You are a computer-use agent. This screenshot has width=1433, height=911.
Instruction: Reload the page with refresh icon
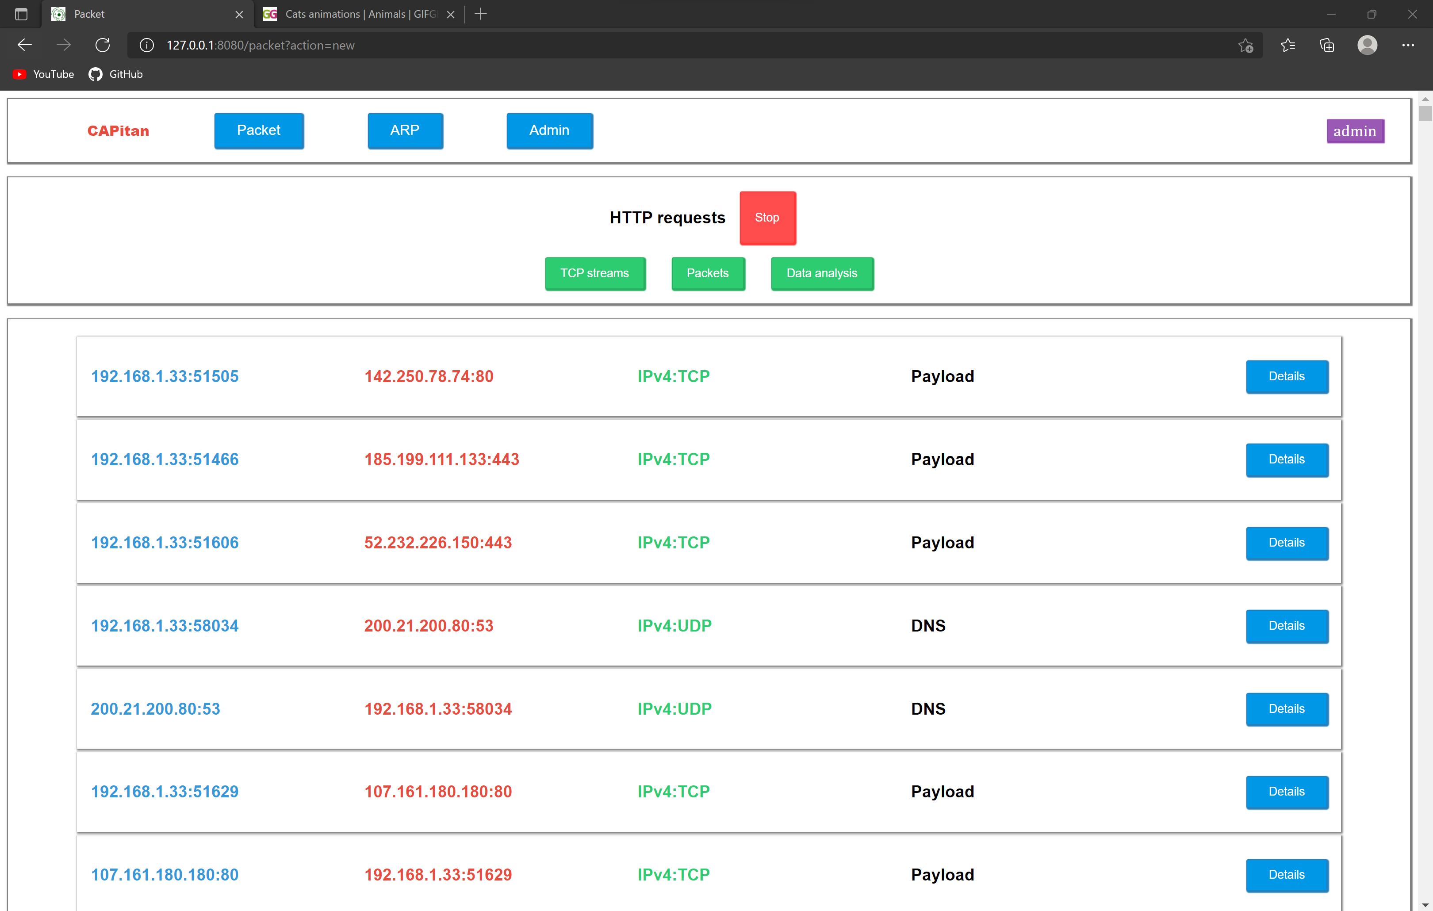click(x=103, y=45)
